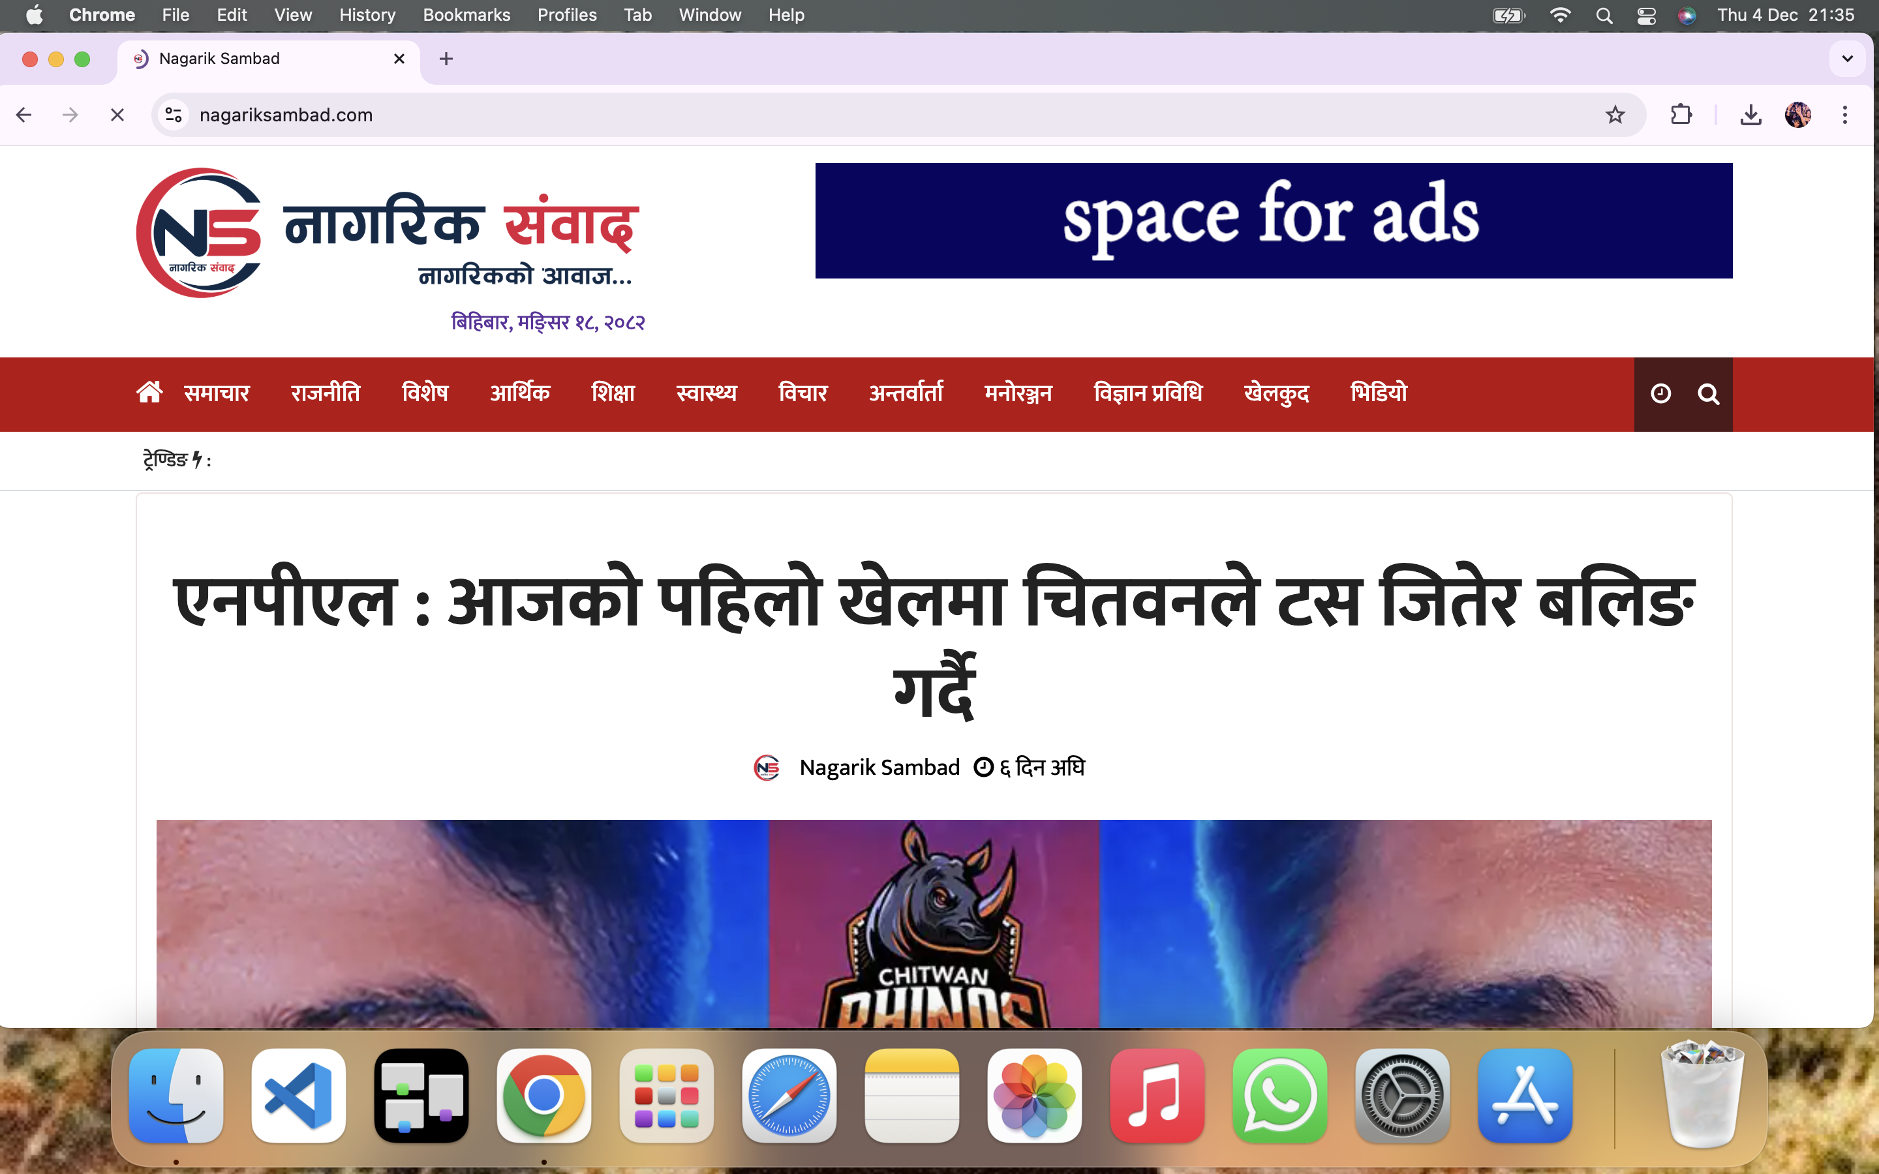Viewport: 1879px width, 1174px height.
Task: Open site information panel in the address bar
Action: [x=173, y=114]
